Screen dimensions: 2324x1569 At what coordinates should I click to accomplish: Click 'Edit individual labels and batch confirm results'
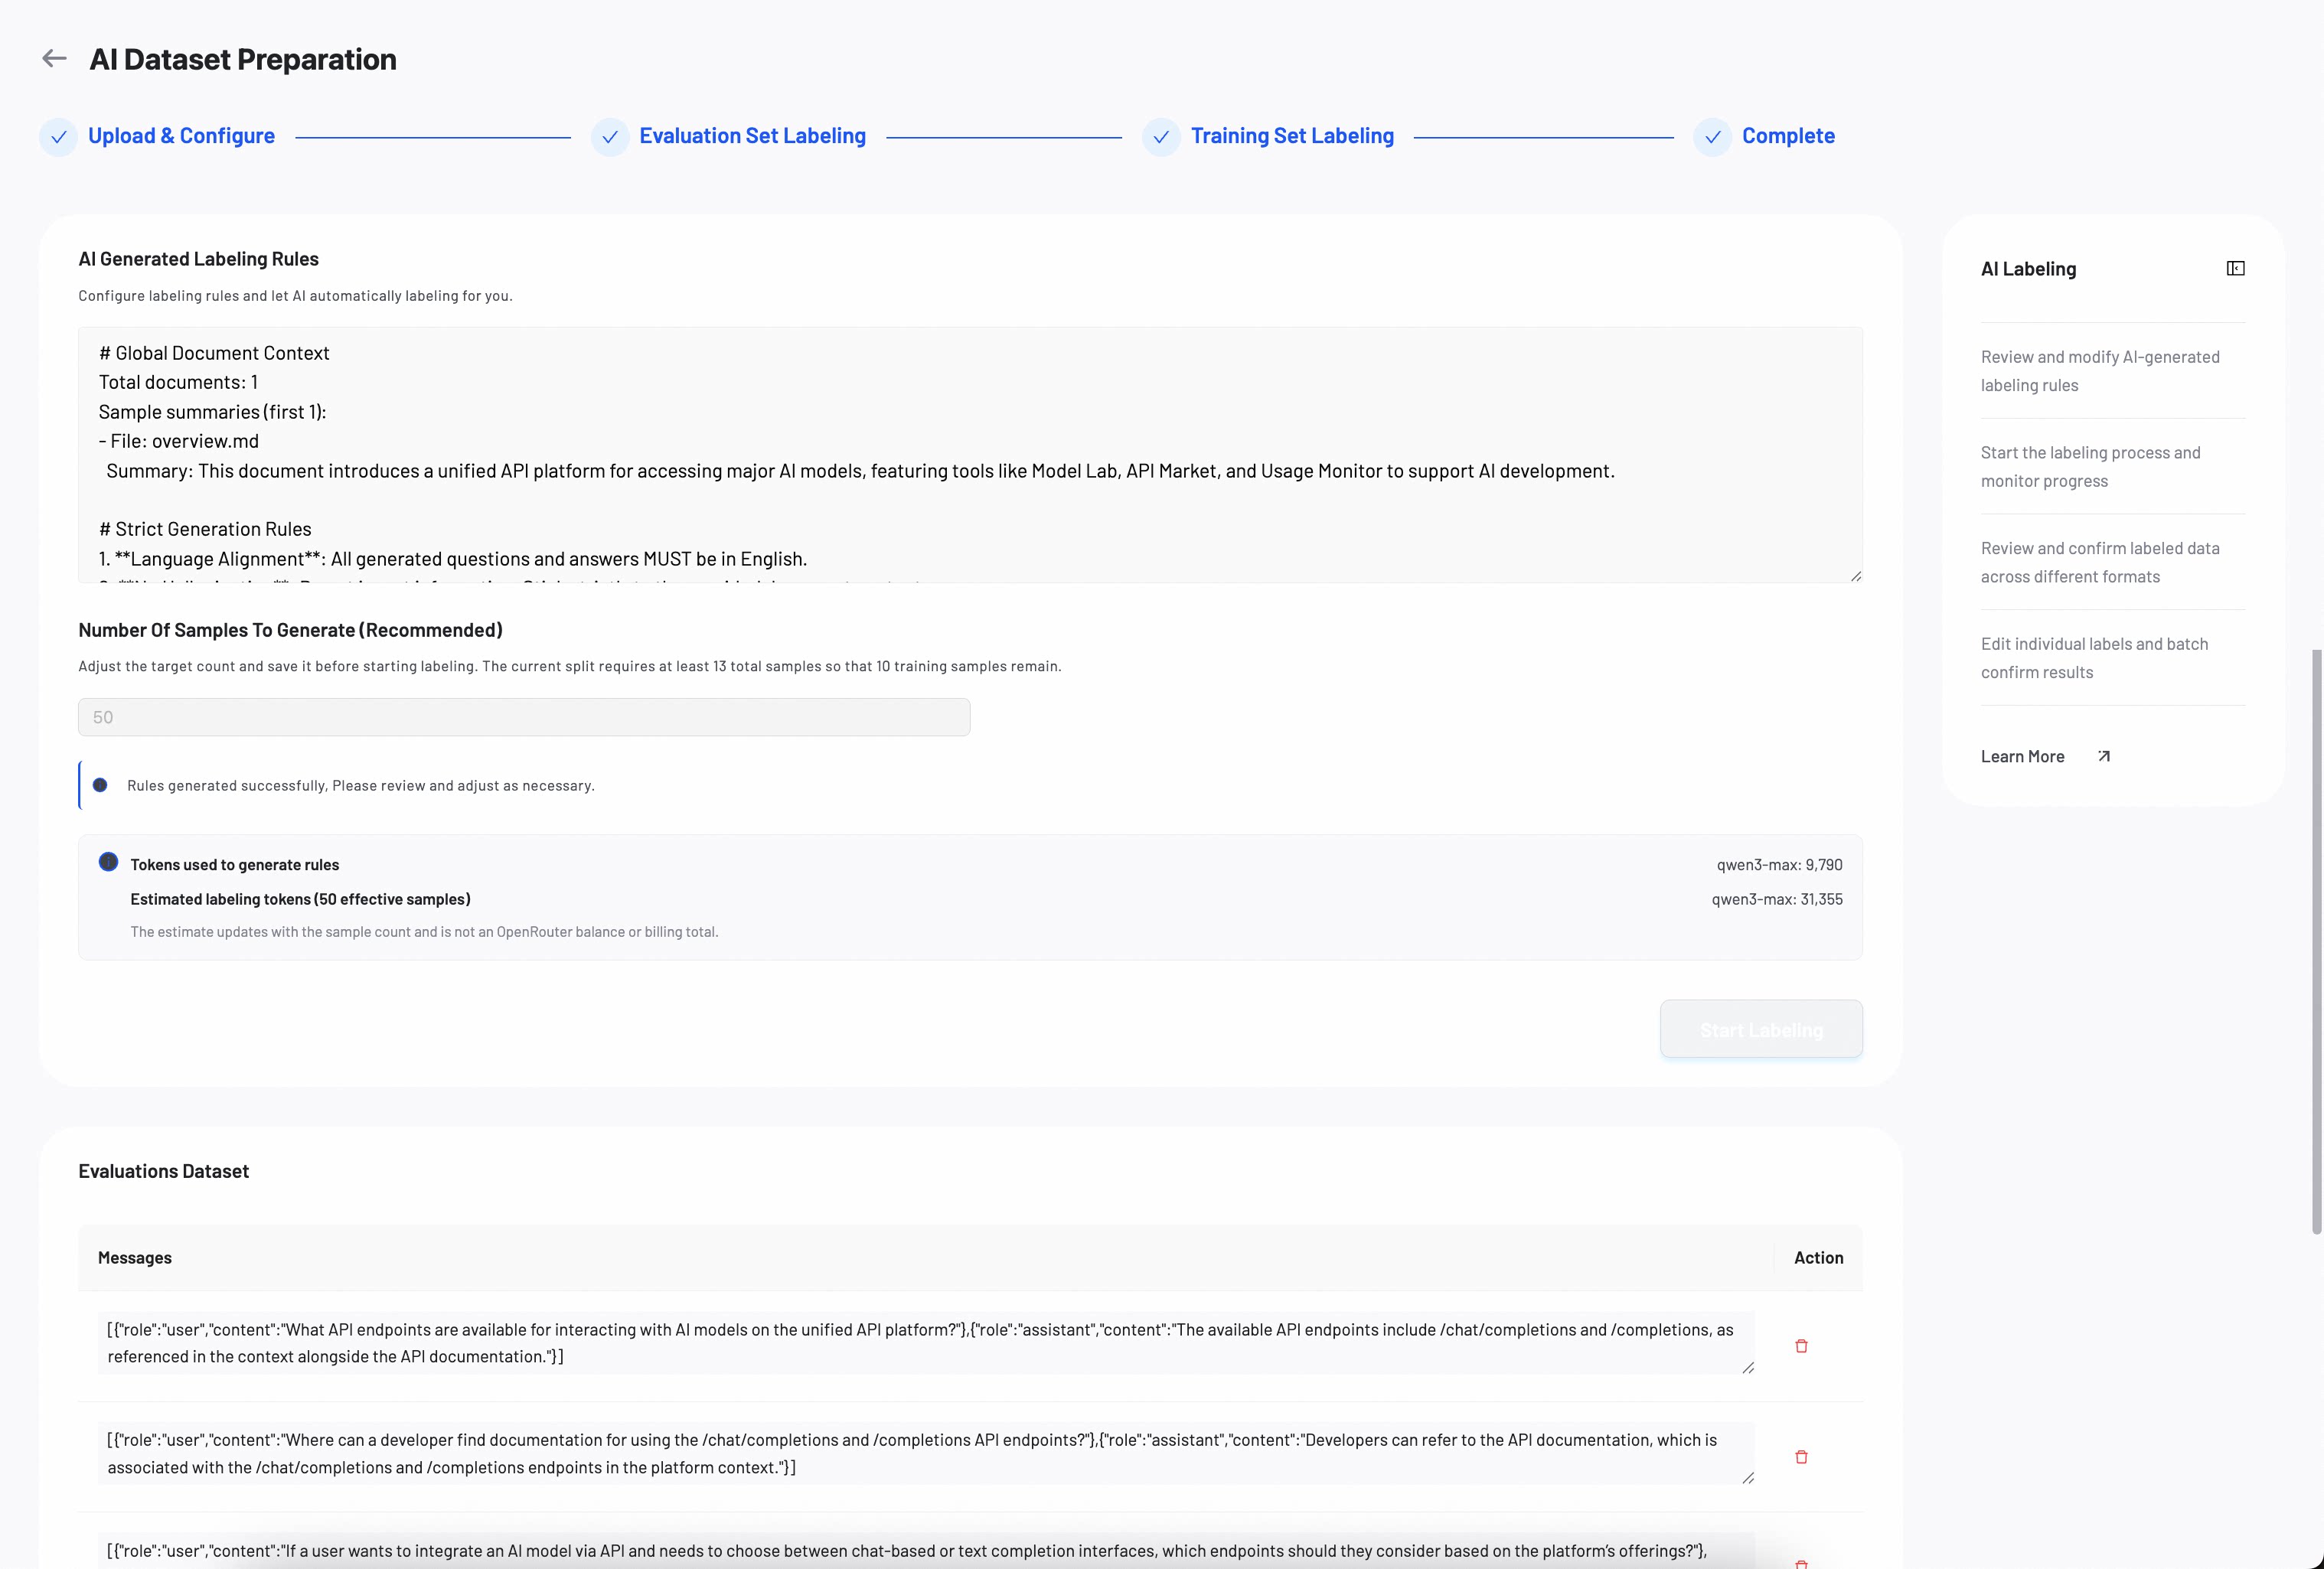coord(2094,658)
